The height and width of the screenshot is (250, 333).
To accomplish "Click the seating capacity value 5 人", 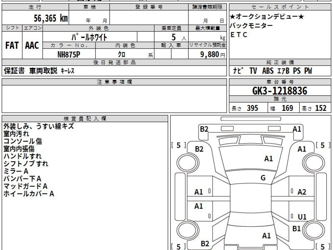I will tap(179, 37).
